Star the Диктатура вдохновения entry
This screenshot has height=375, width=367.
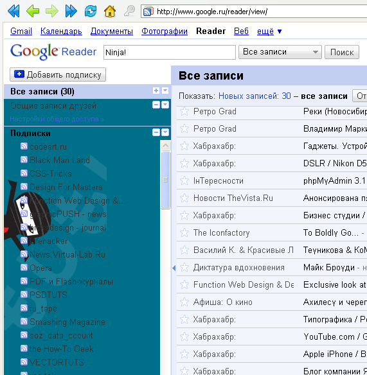point(184,267)
